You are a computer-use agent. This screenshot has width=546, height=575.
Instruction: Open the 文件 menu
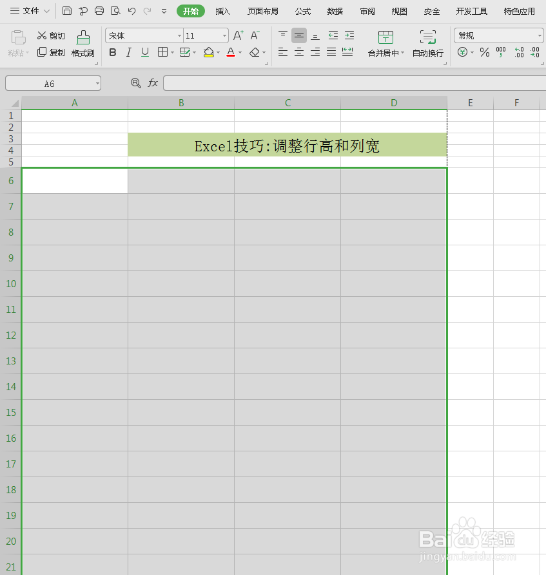pos(28,11)
